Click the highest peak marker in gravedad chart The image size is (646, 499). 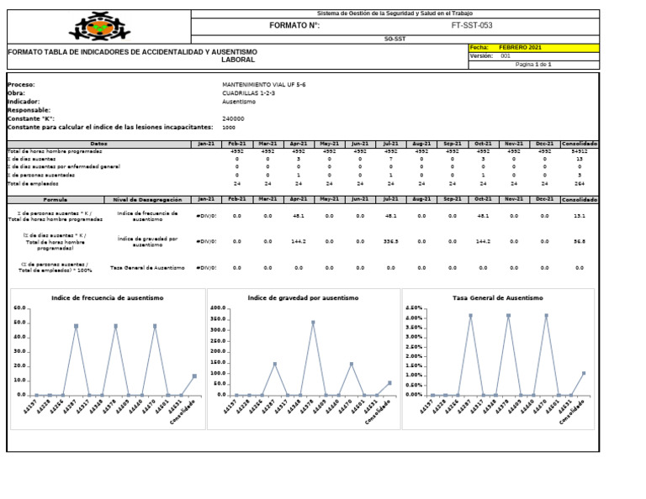click(313, 323)
